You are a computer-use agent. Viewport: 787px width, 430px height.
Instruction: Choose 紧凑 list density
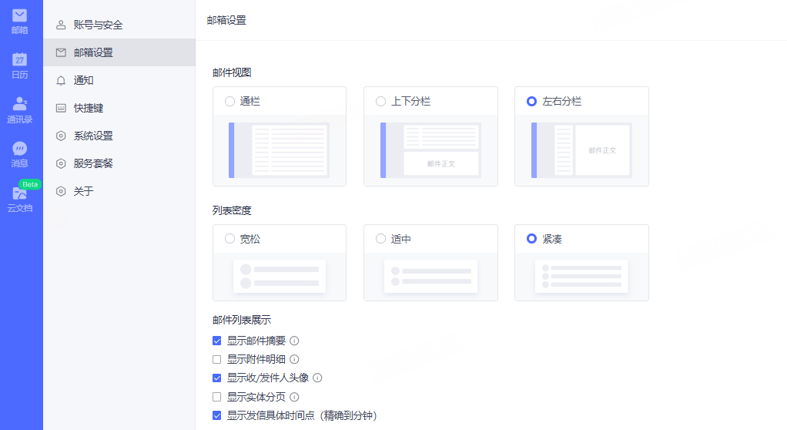pos(531,239)
